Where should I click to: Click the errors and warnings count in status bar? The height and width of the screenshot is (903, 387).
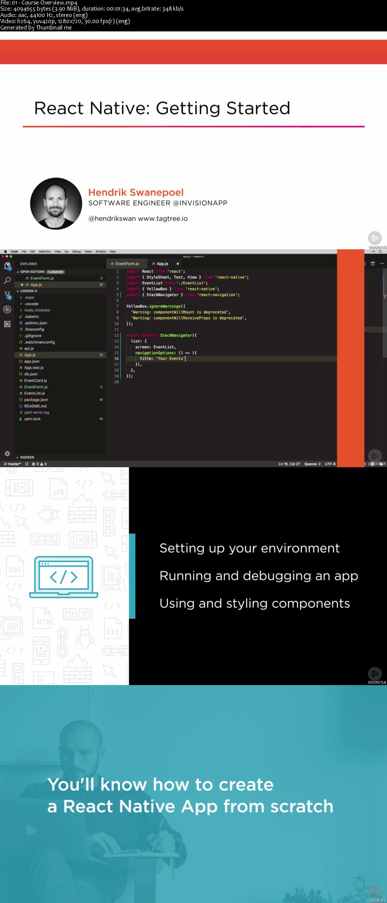tap(39, 464)
